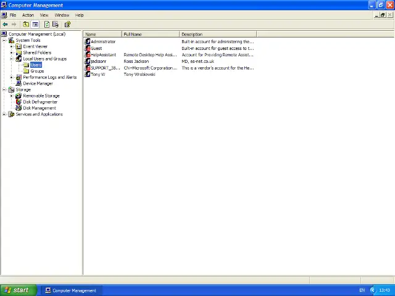Expand the Event Viewer node
The width and height of the screenshot is (395, 296).
pos(11,46)
